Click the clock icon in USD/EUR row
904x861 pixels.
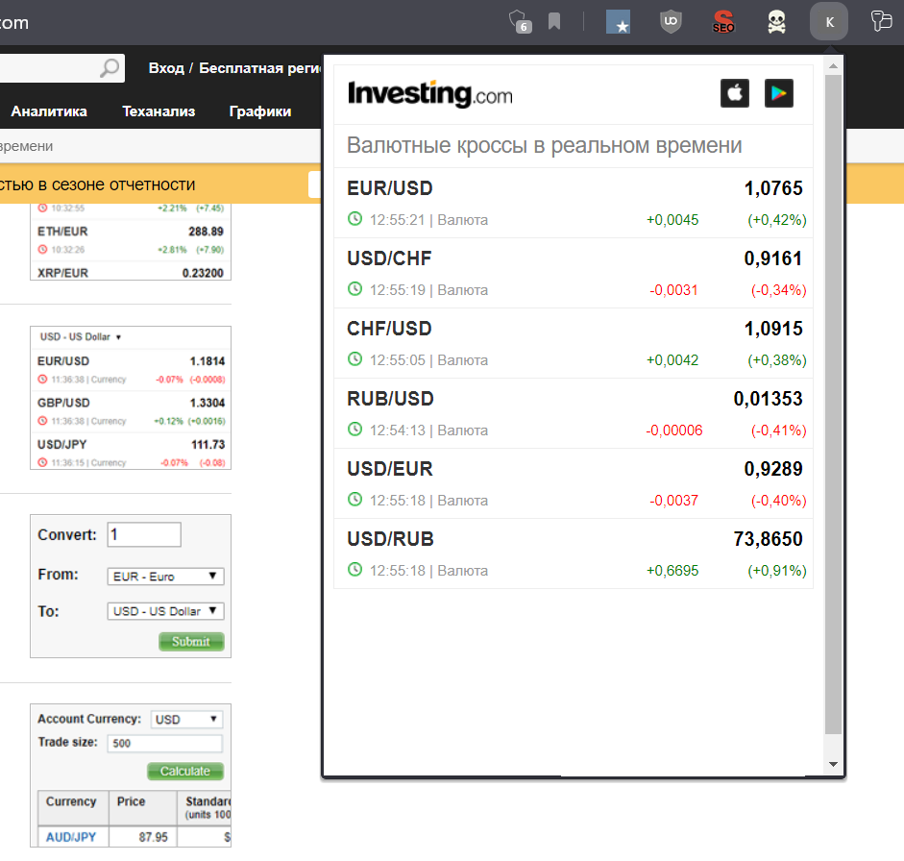coord(355,500)
